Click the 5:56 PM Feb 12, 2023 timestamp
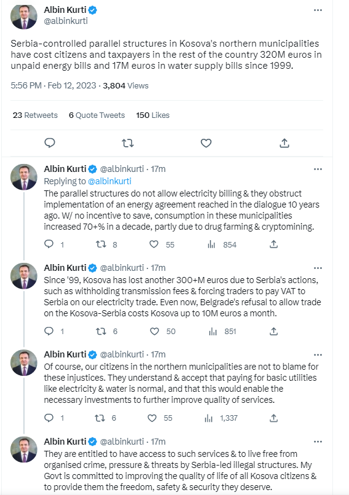The height and width of the screenshot is (495, 349). tap(53, 85)
